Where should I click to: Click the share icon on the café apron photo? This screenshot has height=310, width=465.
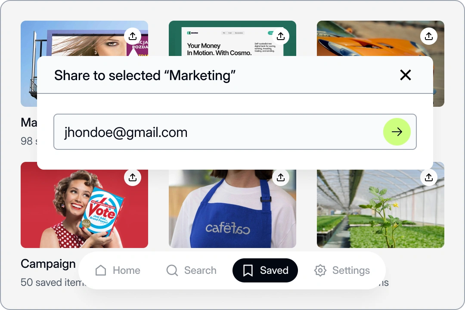(x=281, y=177)
